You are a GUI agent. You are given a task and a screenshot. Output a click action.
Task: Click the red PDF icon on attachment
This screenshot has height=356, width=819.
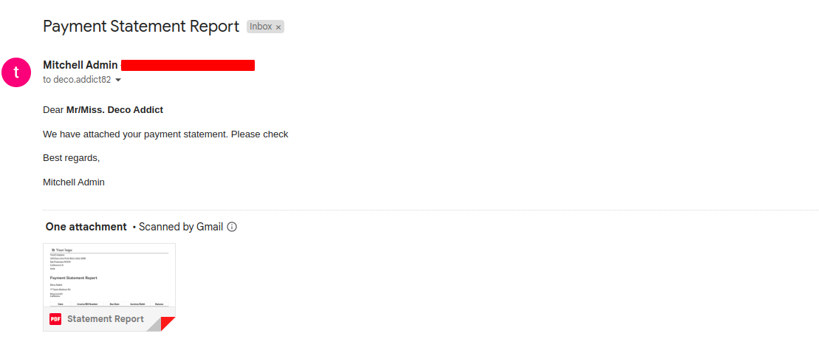pos(55,319)
